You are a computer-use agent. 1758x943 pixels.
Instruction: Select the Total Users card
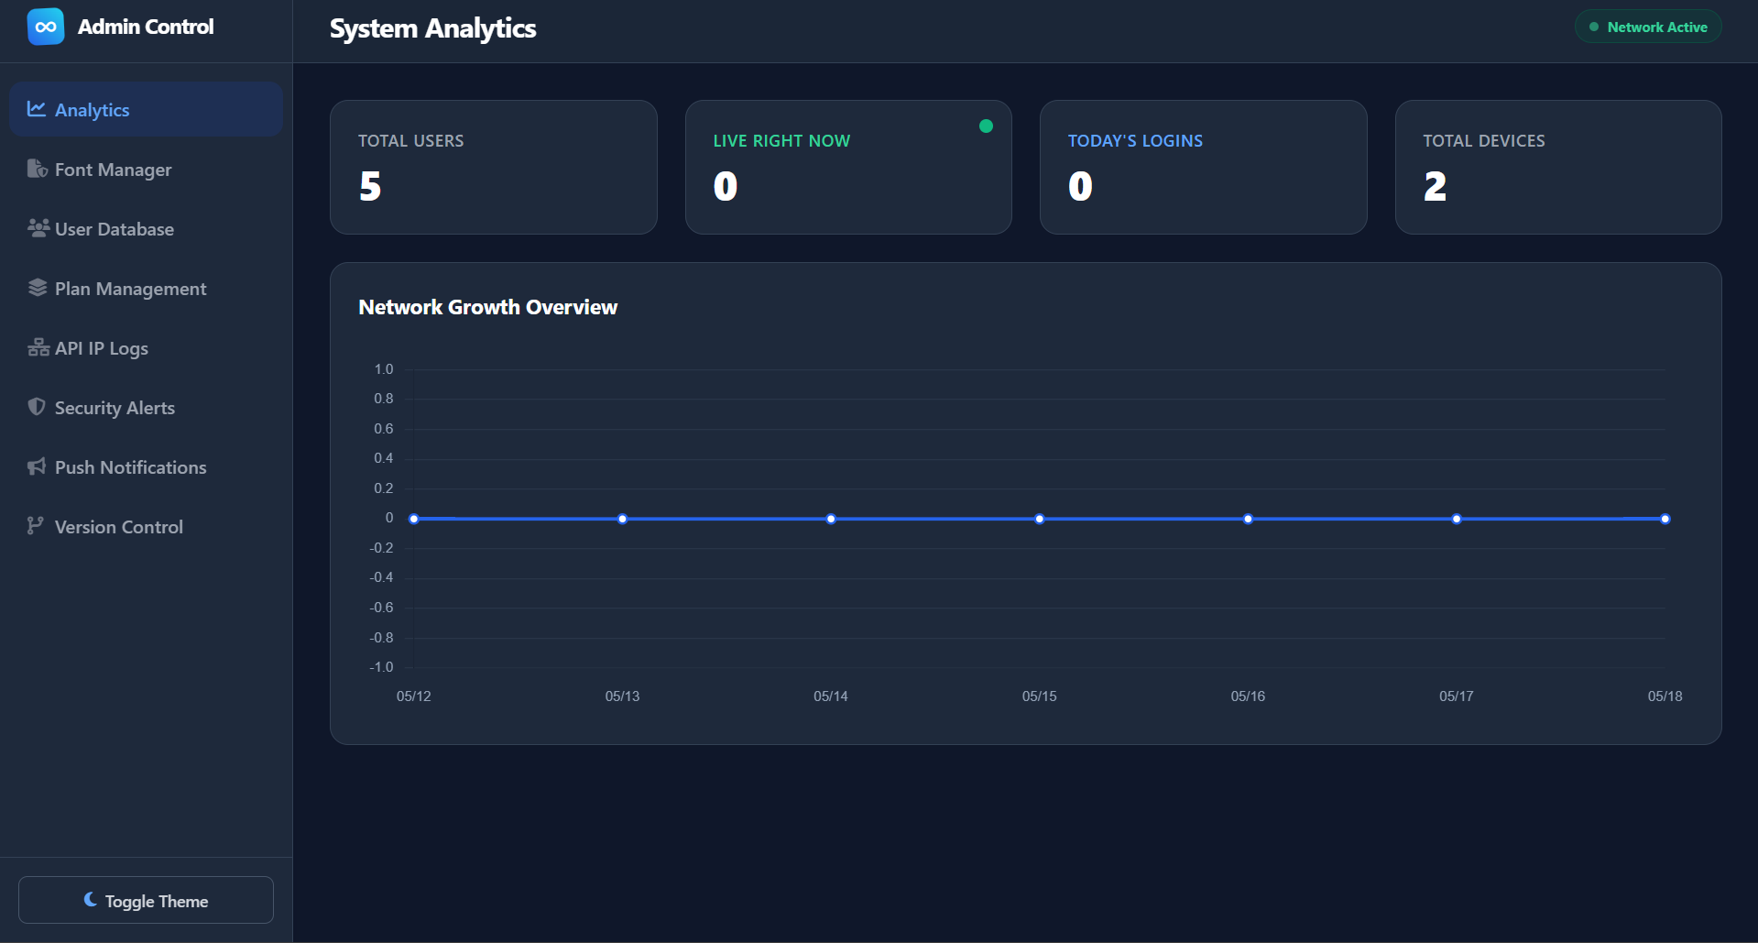494,167
